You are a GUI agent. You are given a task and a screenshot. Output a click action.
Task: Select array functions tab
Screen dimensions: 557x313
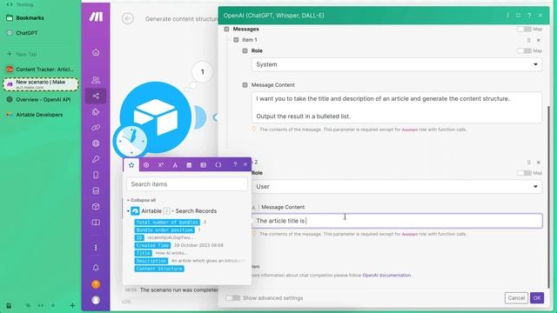(x=203, y=165)
